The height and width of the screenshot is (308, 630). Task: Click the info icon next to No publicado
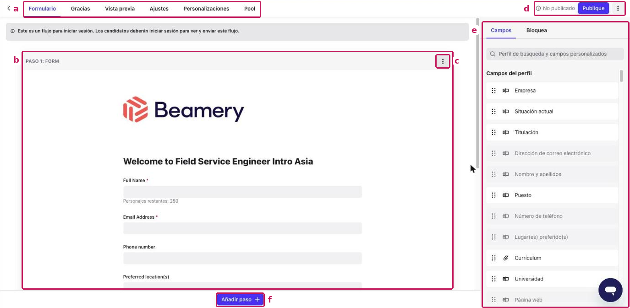(538, 8)
